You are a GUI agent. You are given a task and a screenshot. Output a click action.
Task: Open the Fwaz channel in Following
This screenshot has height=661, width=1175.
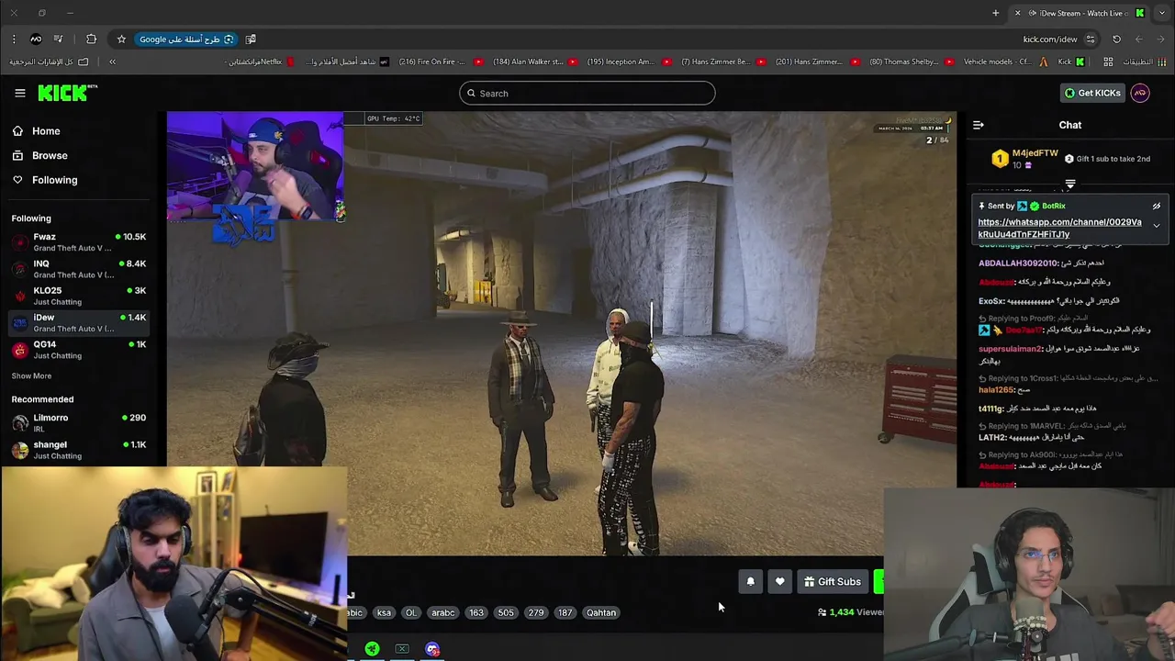78,242
